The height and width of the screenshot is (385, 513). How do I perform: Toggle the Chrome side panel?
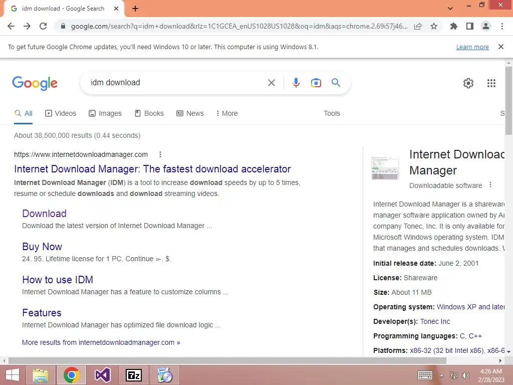[x=470, y=26]
